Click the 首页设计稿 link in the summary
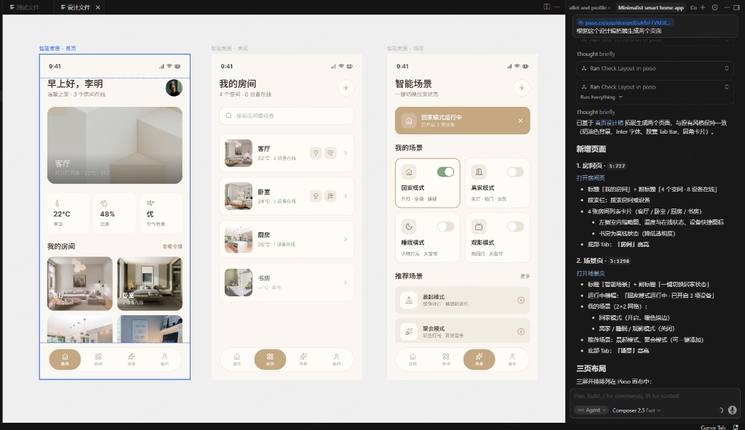This screenshot has height=430, width=745. (609, 123)
